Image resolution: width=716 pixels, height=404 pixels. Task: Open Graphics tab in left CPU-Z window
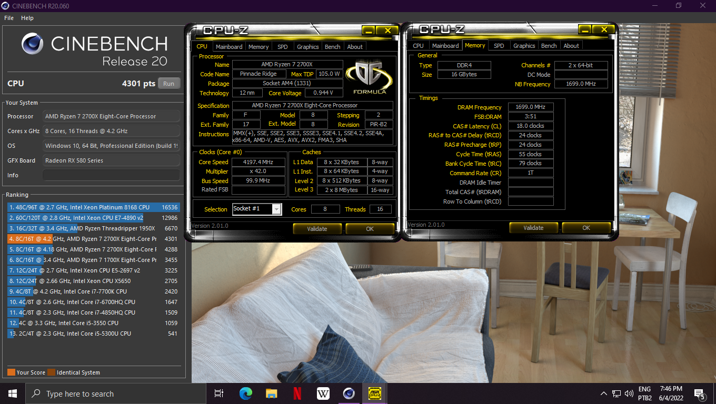coord(308,47)
